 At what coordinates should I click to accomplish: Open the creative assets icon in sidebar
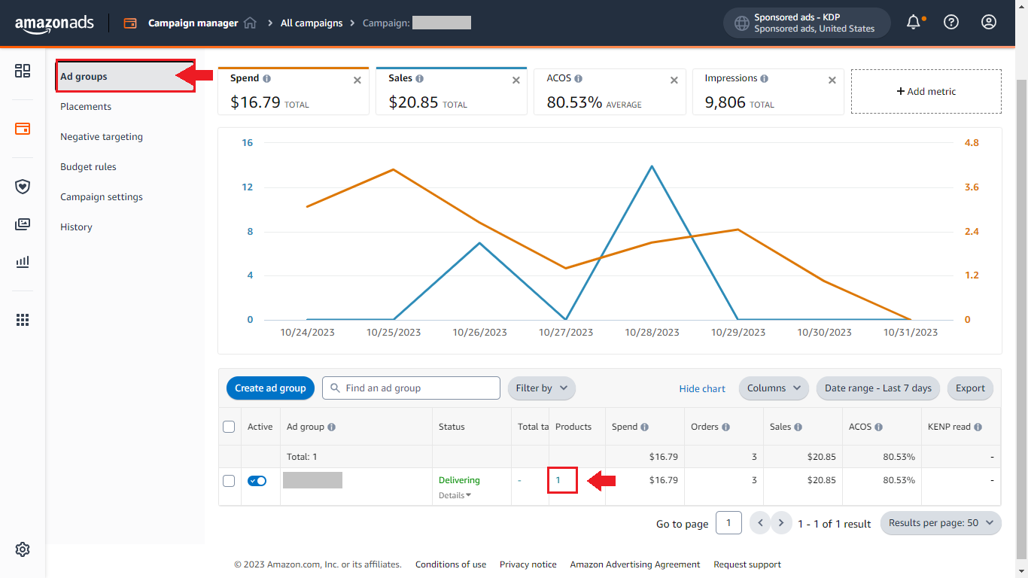click(x=22, y=224)
